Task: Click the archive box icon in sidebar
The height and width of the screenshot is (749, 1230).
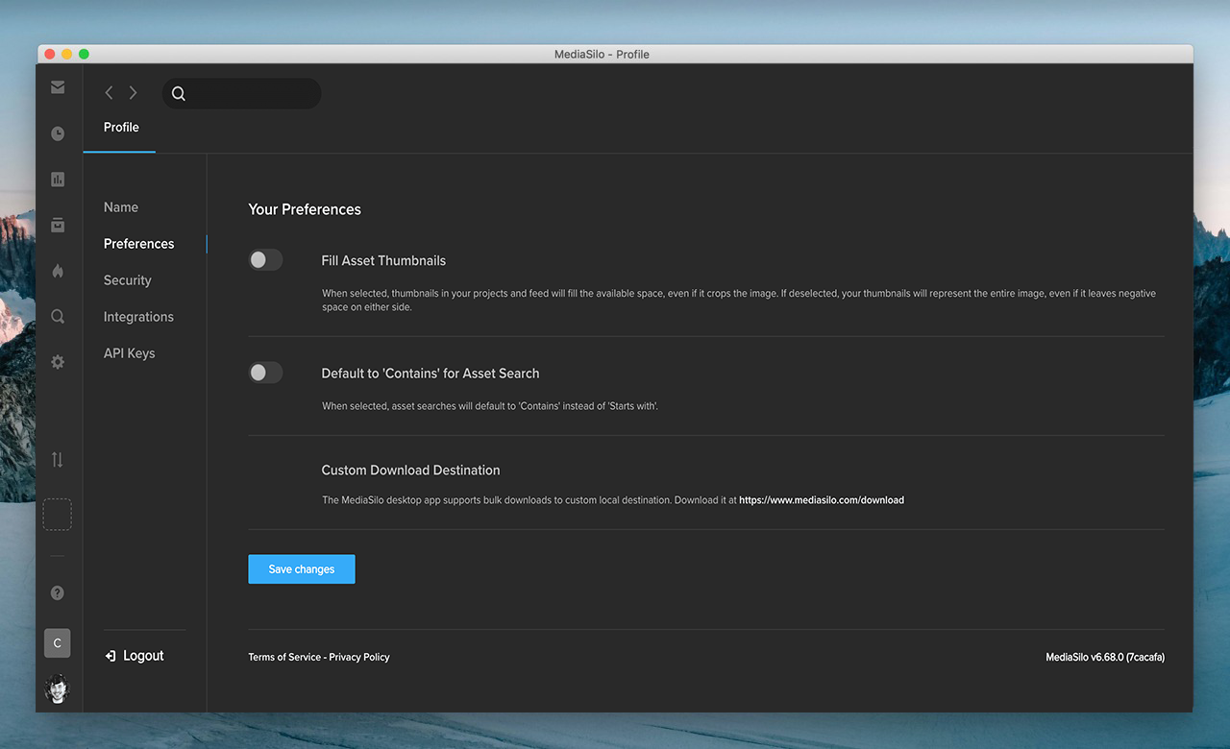Action: [x=58, y=225]
